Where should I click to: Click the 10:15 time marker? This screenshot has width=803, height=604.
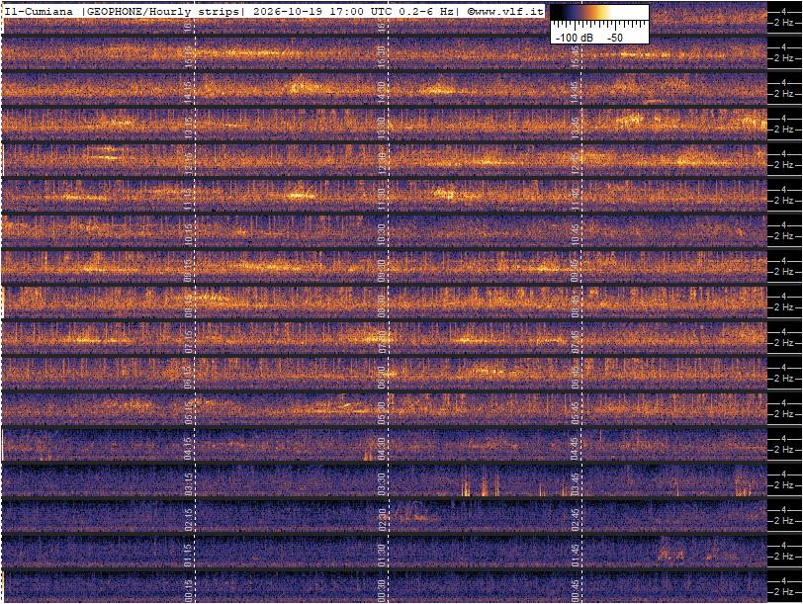point(188,233)
